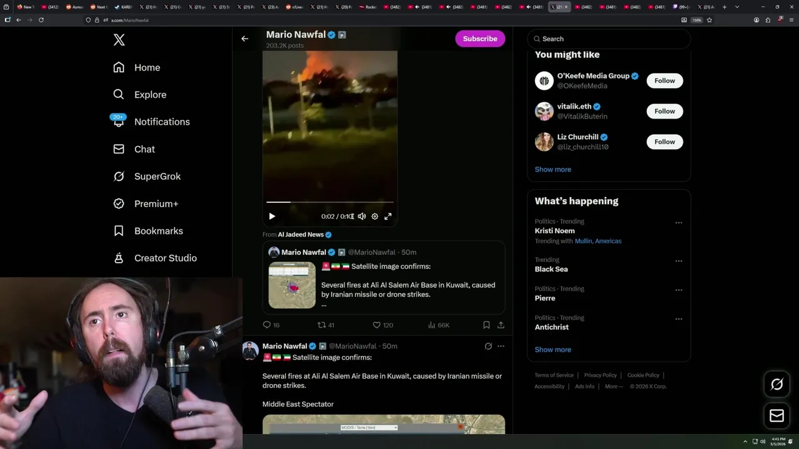Screen dimensions: 799x449
Task: Open the SuperGrok icon in sidebar
Action: pyautogui.click(x=119, y=176)
